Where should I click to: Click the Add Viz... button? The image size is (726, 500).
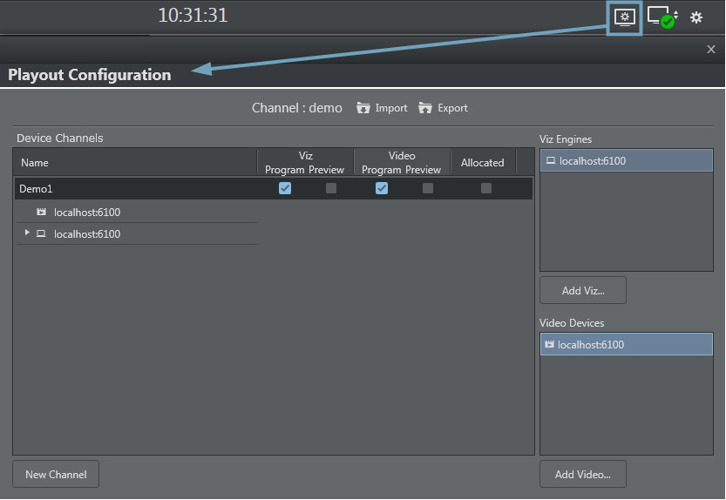point(582,291)
